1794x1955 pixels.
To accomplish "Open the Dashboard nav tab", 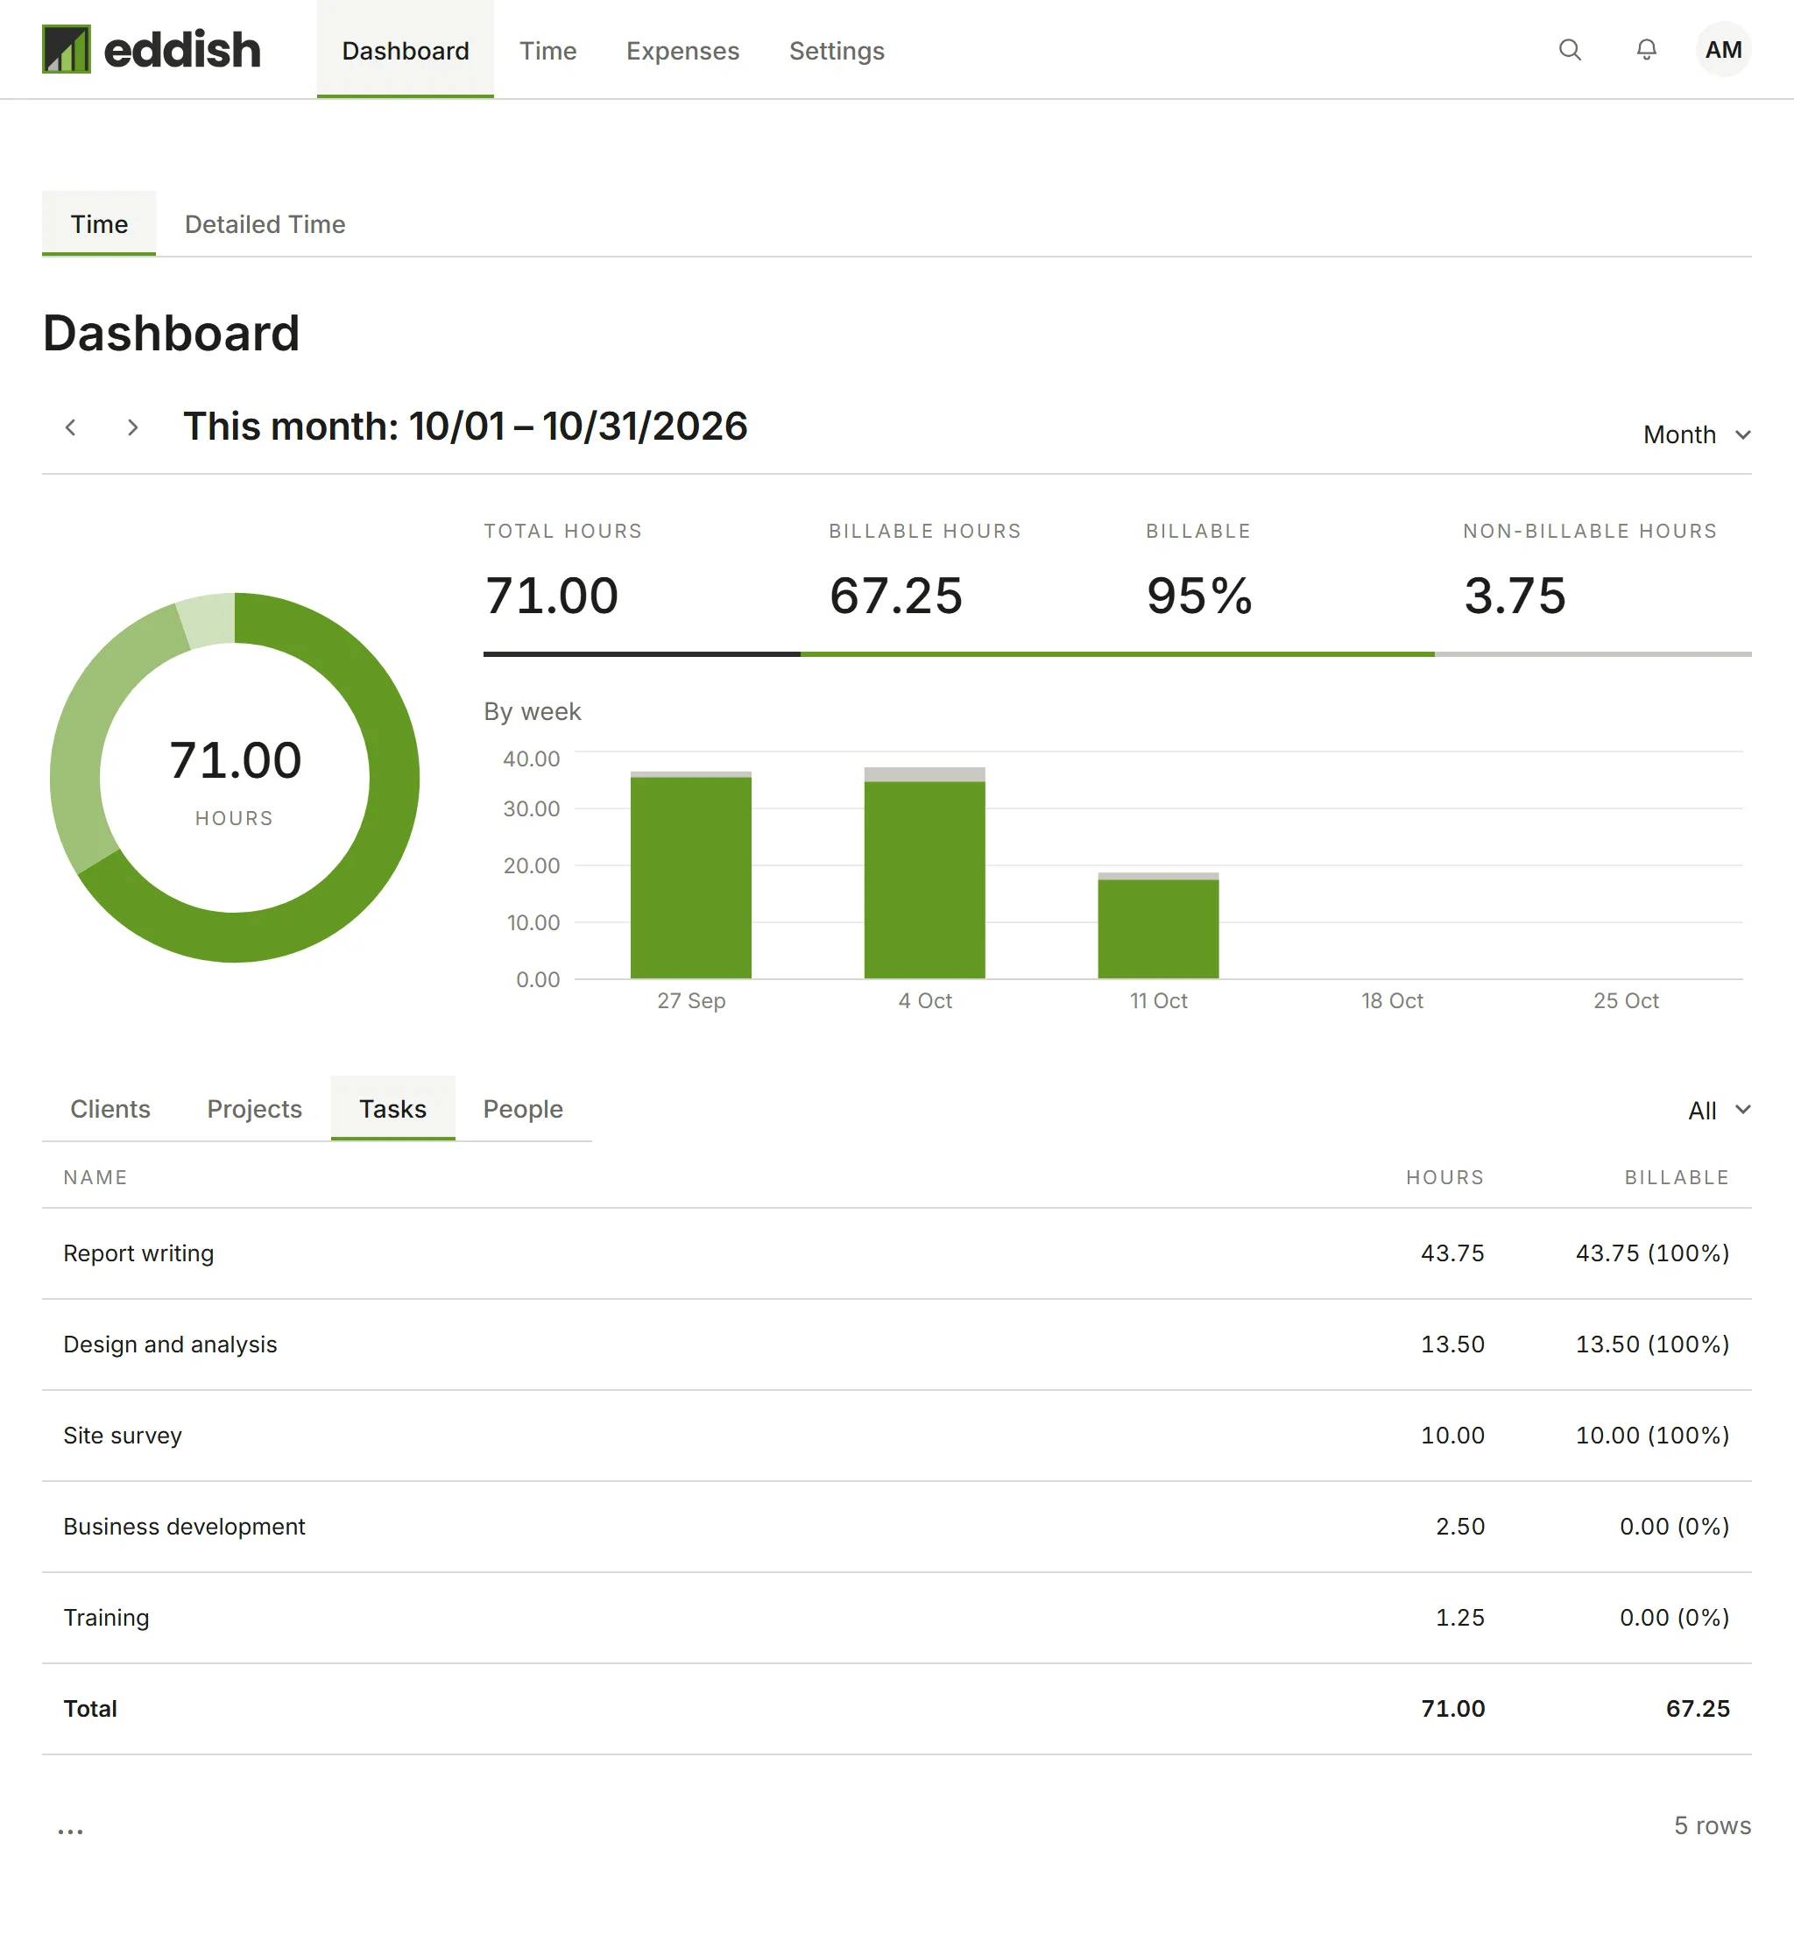I will (x=405, y=50).
